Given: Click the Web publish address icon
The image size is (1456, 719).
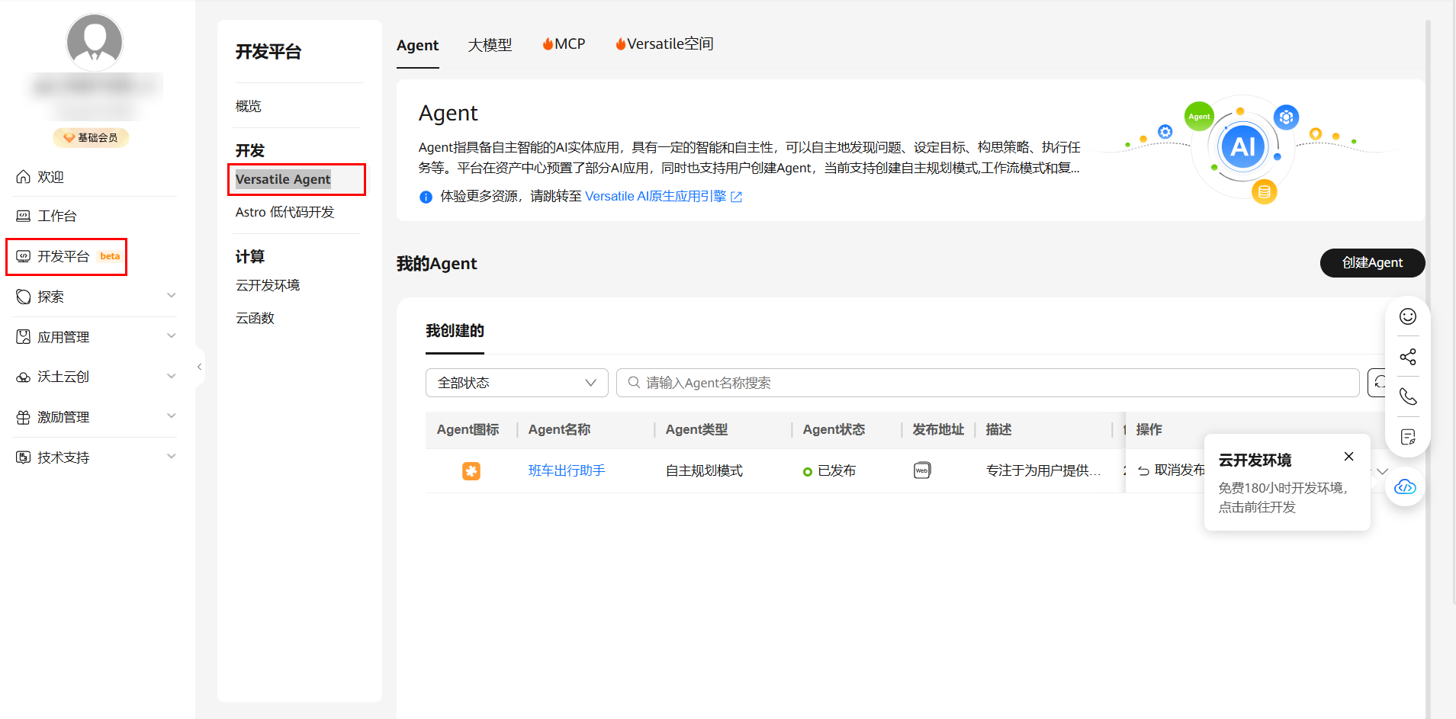Looking at the screenshot, I should pyautogui.click(x=921, y=470).
